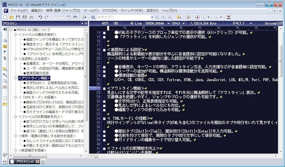Image resolution: width=285 pixels, height=167 pixels.
Task: Fold line 18 <言語別による設定> in editor
Action: tap(104, 50)
